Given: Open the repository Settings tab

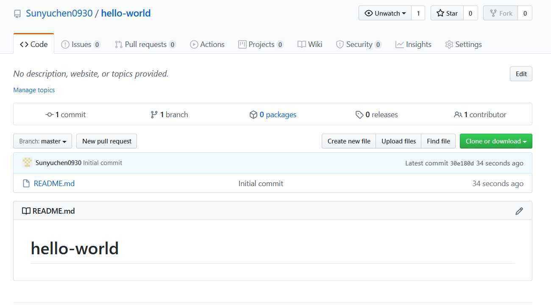Looking at the screenshot, I should point(463,44).
